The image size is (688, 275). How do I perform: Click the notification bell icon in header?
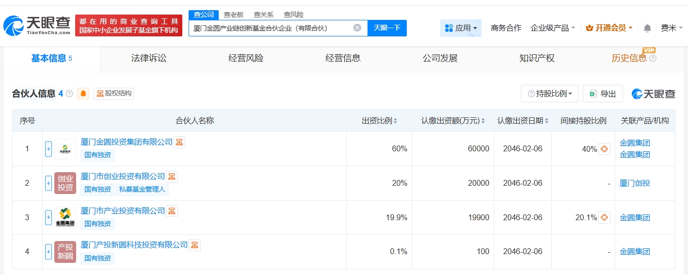[647, 28]
